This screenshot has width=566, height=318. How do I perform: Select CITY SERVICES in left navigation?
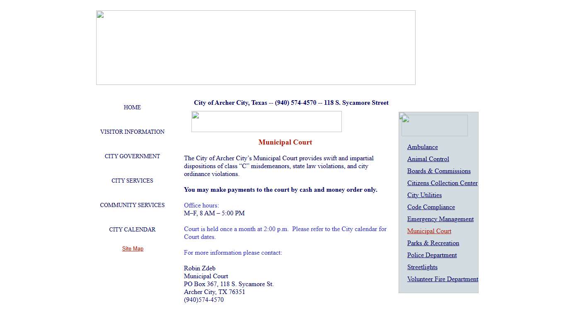click(132, 181)
